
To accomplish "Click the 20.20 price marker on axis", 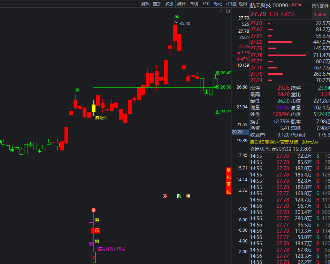I will tap(237, 132).
